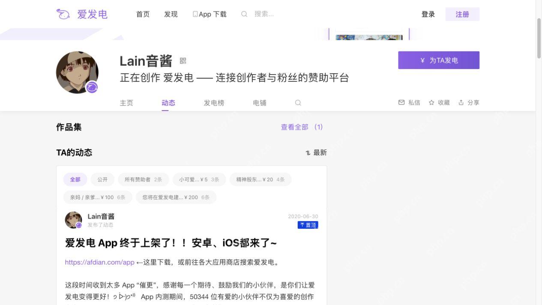Viewport: 542px width, 305px height.
Task: Select 您将在爱发电建 ¥200 filter chip
Action: 176,197
